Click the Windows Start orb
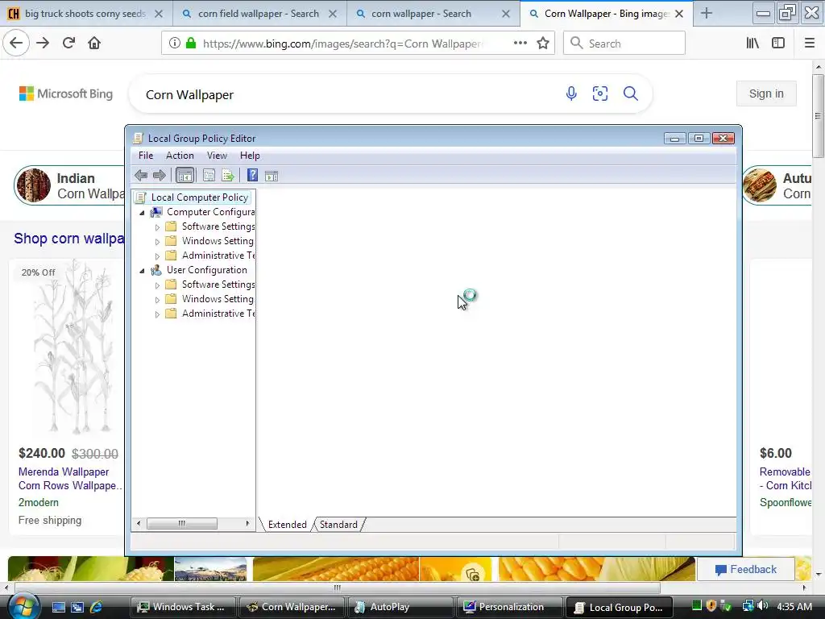This screenshot has height=619, width=825. click(22, 606)
